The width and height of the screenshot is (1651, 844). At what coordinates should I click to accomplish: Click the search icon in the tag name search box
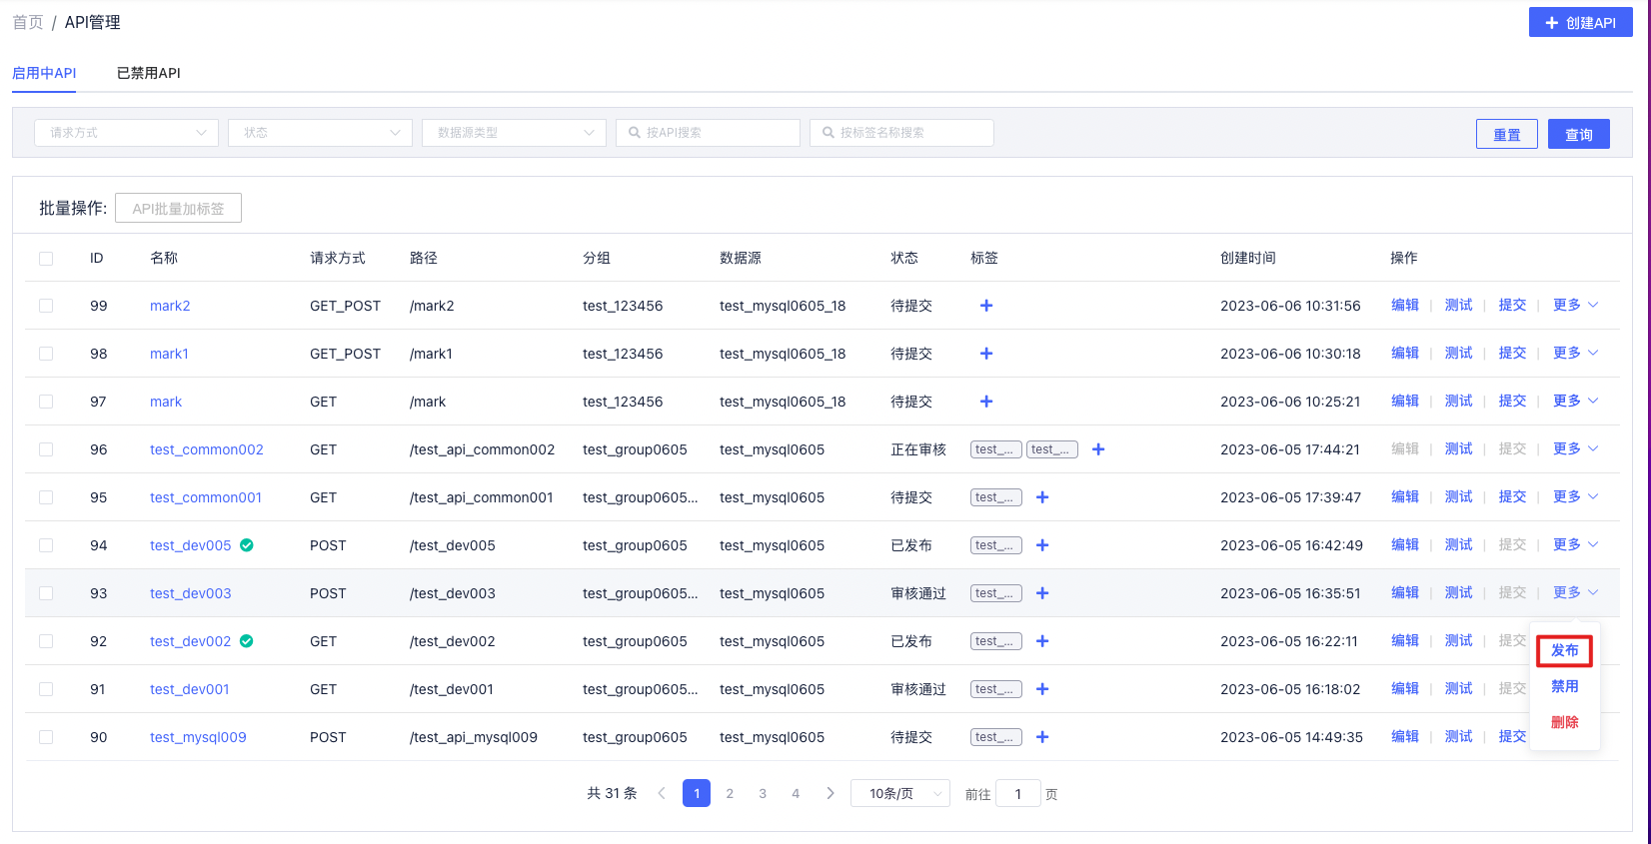pos(828,132)
